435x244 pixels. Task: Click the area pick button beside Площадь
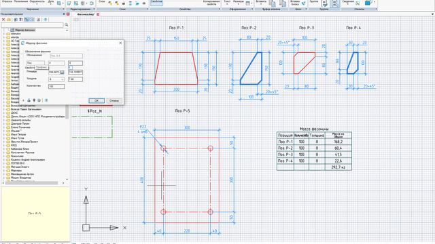tap(62, 73)
